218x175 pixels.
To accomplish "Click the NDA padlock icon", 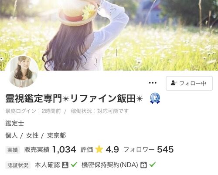I will point(143,165).
